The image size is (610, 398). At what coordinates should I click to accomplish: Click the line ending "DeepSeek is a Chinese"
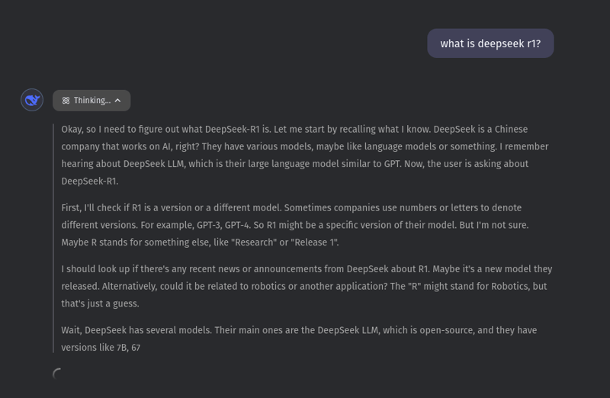pyautogui.click(x=294, y=130)
